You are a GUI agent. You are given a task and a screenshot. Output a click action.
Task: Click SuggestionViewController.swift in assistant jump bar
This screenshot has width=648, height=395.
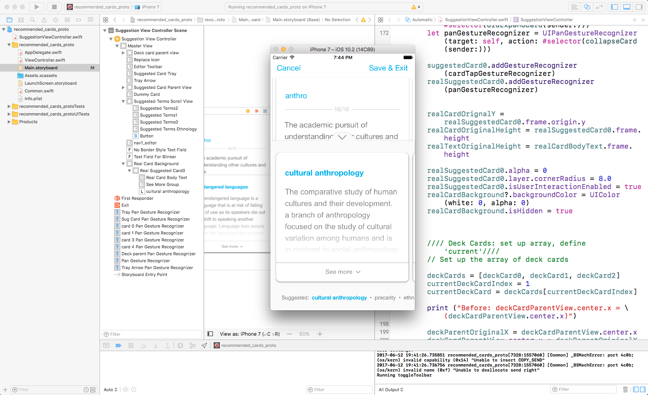click(x=473, y=20)
